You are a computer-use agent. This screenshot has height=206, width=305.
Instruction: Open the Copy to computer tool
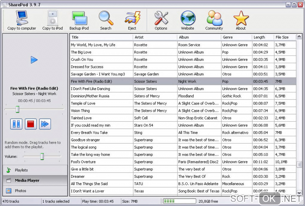pos(22,20)
